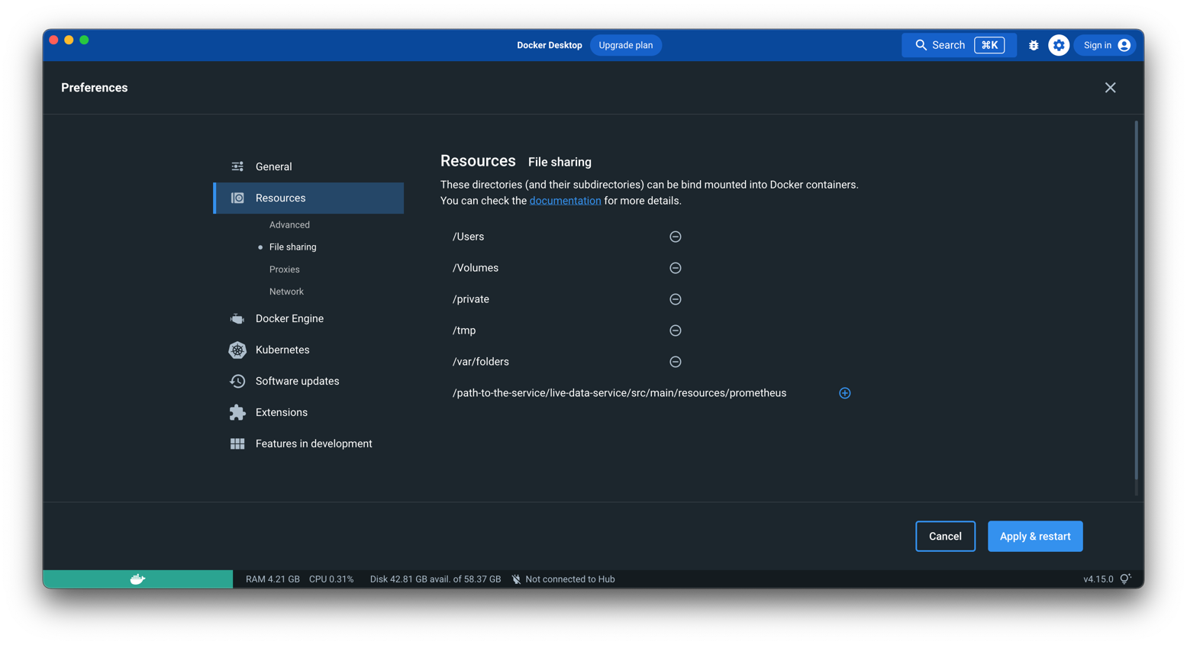1187x645 pixels.
Task: Select Proxies under Resources
Action: click(x=284, y=269)
